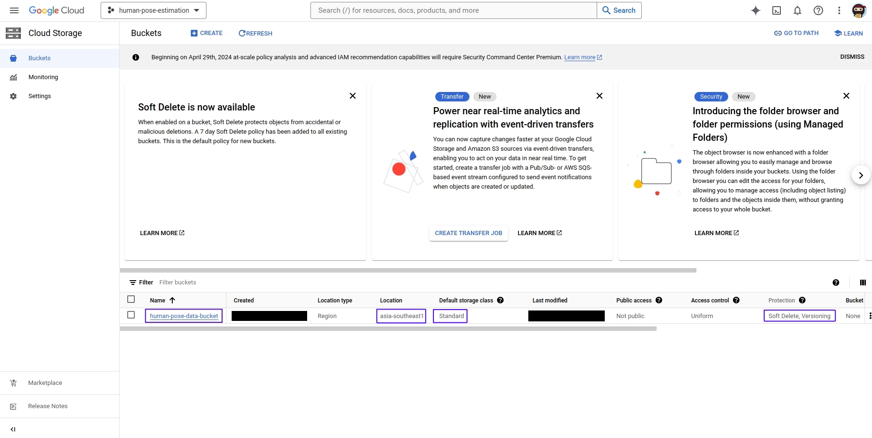The height and width of the screenshot is (438, 872).
Task: Click the Not public cell
Action: point(630,316)
